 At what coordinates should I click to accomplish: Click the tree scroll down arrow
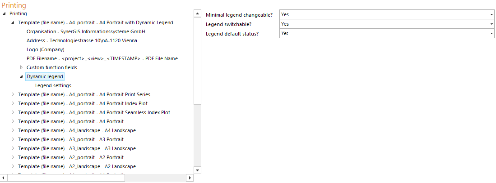197,170
